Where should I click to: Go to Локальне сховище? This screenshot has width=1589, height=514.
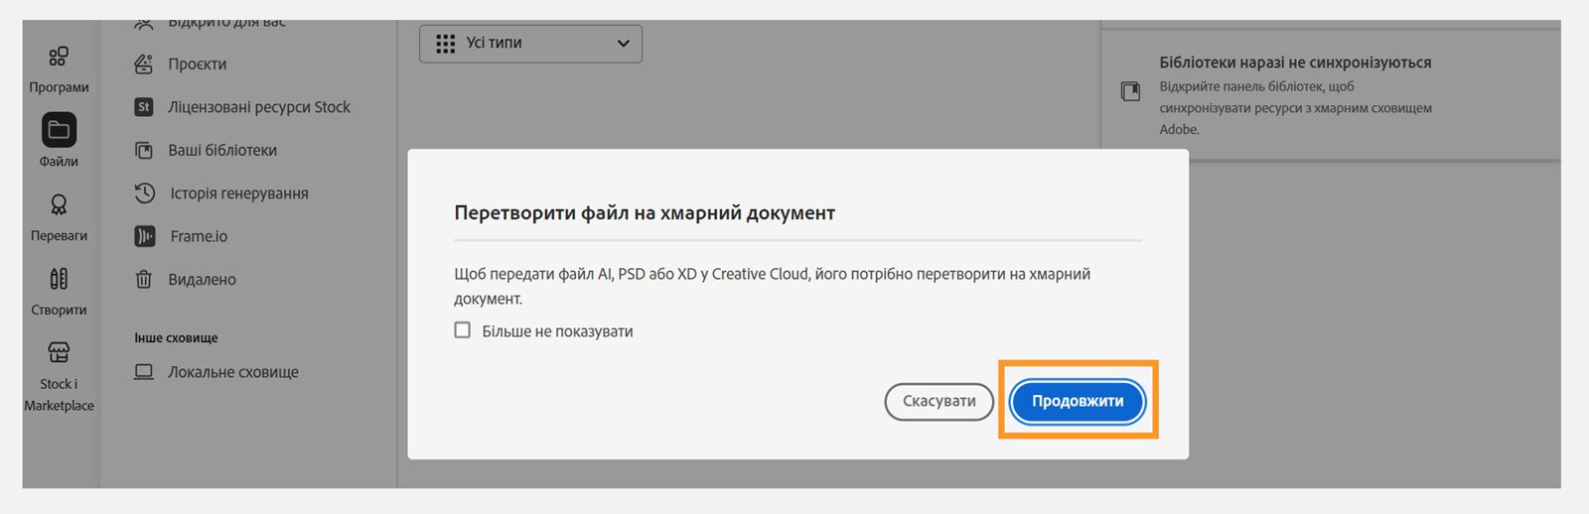(x=233, y=372)
